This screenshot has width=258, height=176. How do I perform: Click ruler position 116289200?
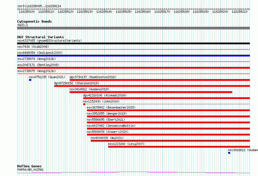click(x=220, y=12)
